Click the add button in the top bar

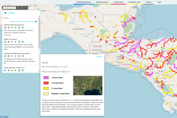[x=159, y=2]
